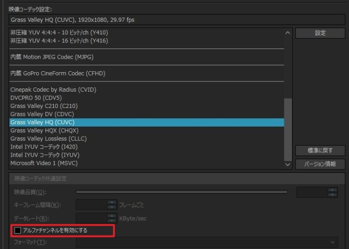
Task: Choose Grass Valley HQX (CHQX)
Action: (147, 130)
